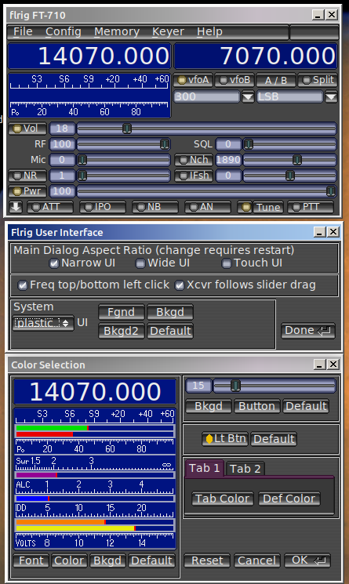
Task: Select the Touch UI option
Action: coord(253,263)
